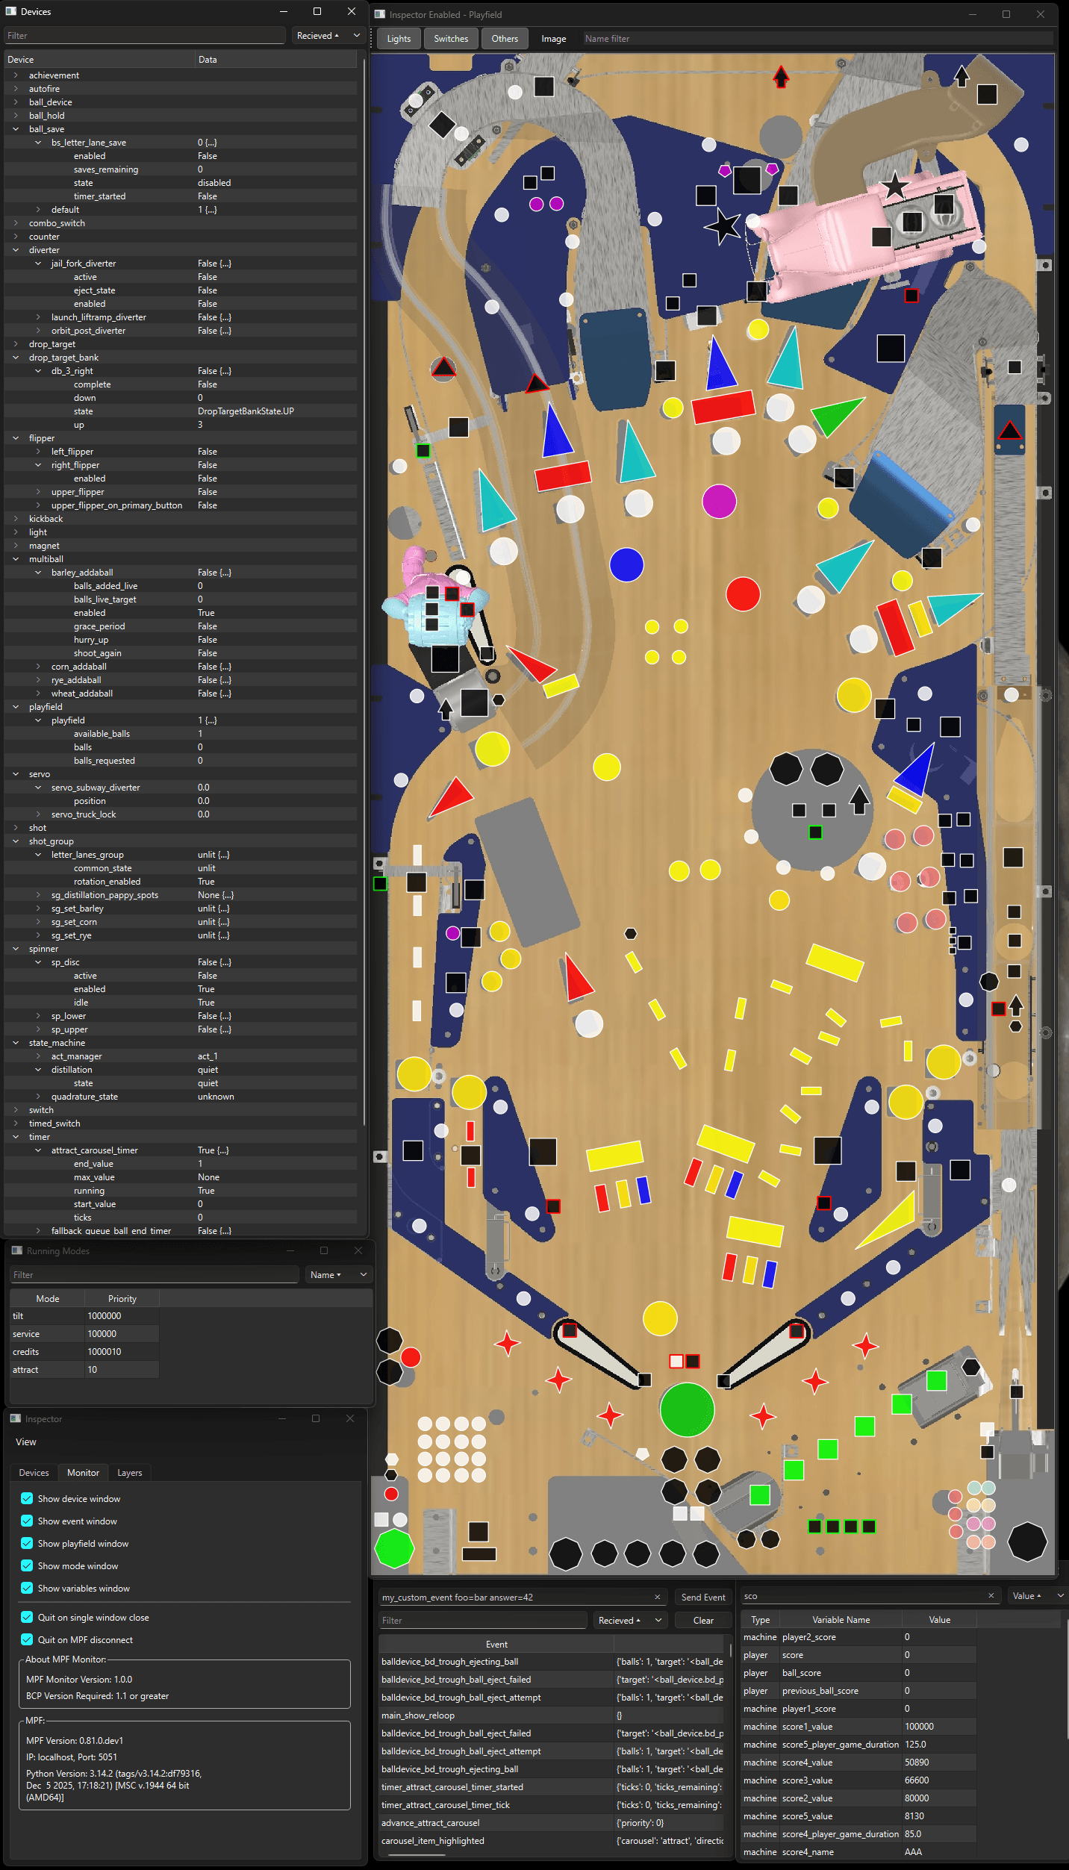Open the Name sort dropdown in Running Modes
The width and height of the screenshot is (1069, 1870).
[x=338, y=1274]
